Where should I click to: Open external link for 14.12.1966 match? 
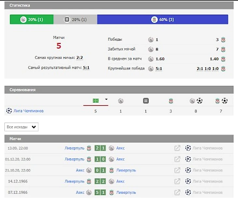[177, 181]
